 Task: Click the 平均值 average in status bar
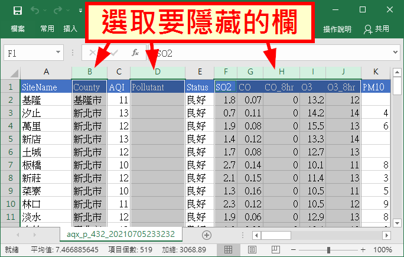[64, 249]
